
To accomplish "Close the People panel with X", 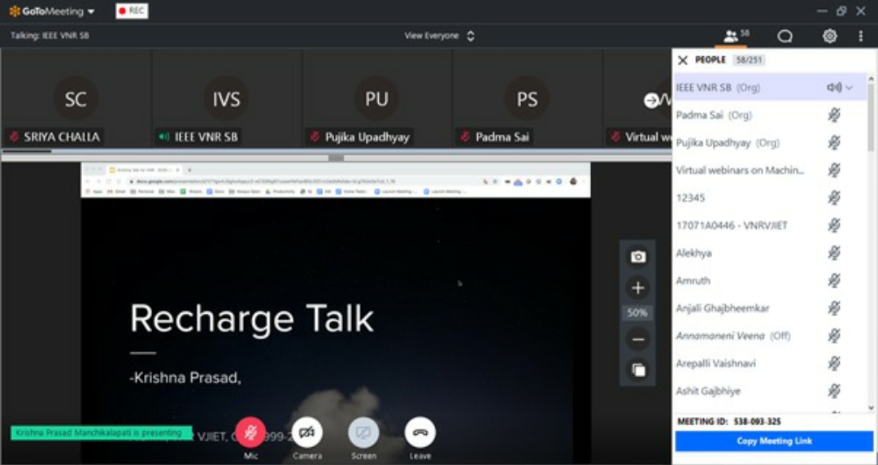I will click(x=683, y=60).
